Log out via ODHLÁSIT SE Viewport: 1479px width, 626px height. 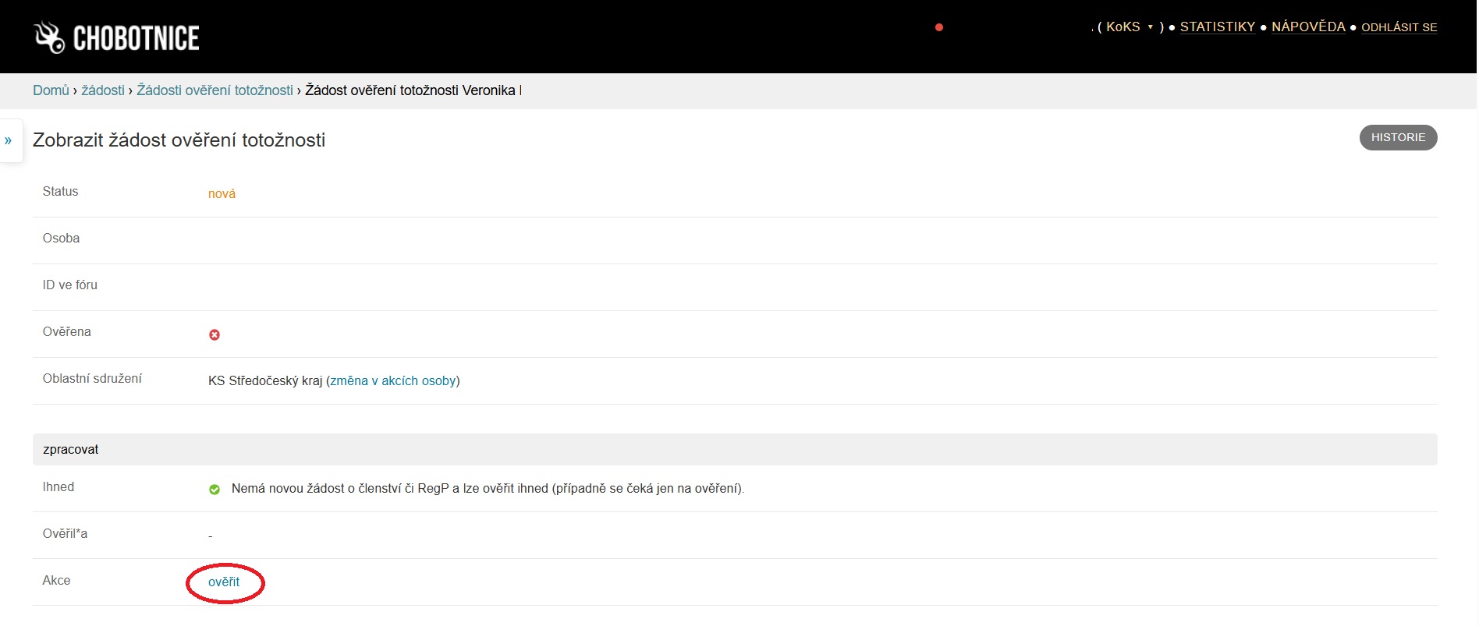[x=1399, y=27]
